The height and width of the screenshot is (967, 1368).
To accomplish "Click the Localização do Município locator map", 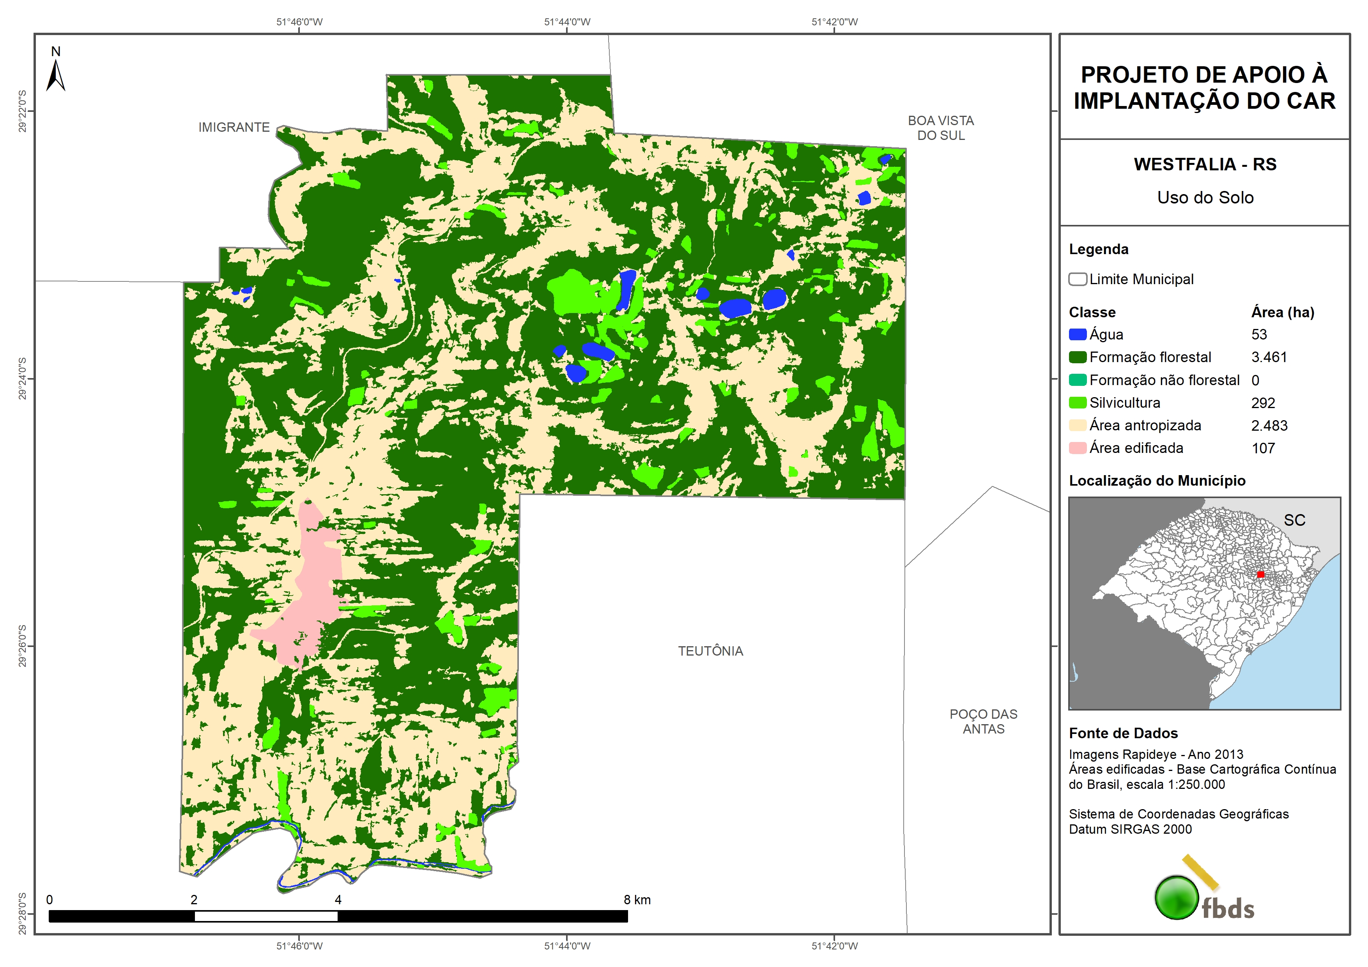I will [1204, 603].
